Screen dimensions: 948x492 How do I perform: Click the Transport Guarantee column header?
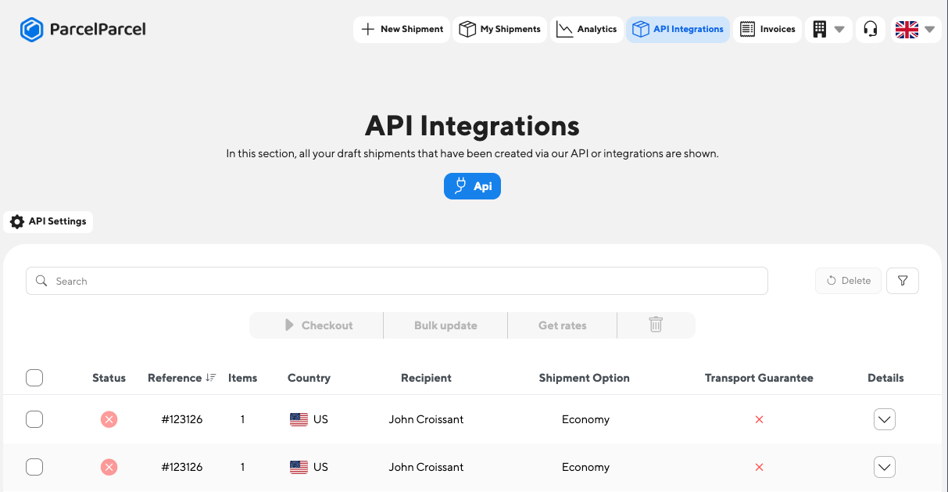pyautogui.click(x=759, y=378)
